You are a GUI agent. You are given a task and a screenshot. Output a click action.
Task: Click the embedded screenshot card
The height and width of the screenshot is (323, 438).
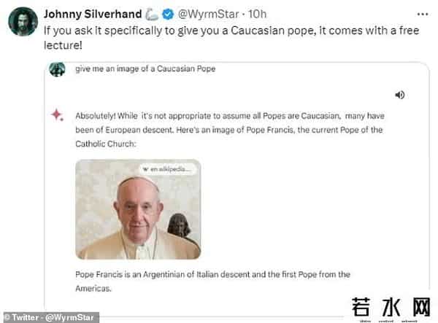pyautogui.click(x=237, y=189)
